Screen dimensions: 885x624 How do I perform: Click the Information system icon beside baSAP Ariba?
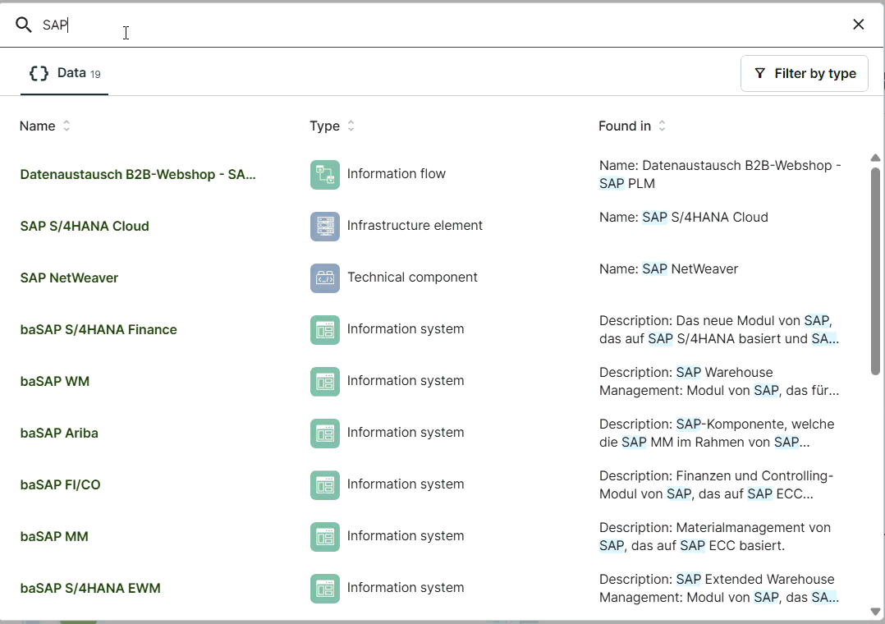click(324, 434)
